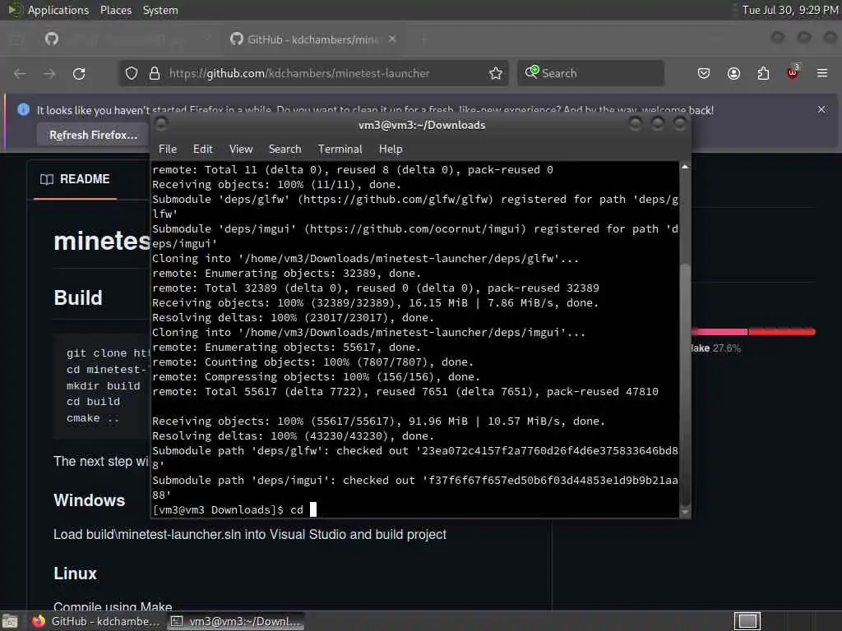Close the GitHub kdchambers tab
Image resolution: width=842 pixels, height=631 pixels.
point(392,39)
